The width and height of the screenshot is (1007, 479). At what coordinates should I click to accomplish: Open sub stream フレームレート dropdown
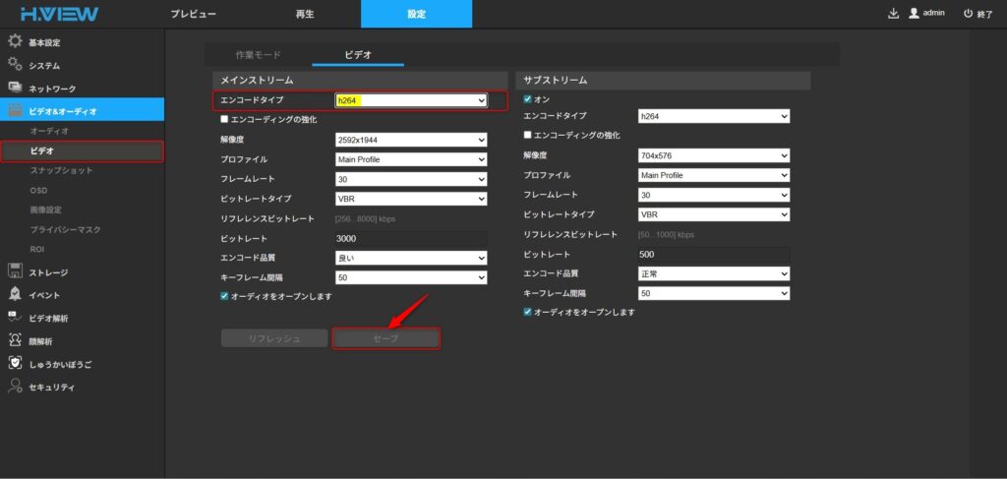click(x=714, y=195)
